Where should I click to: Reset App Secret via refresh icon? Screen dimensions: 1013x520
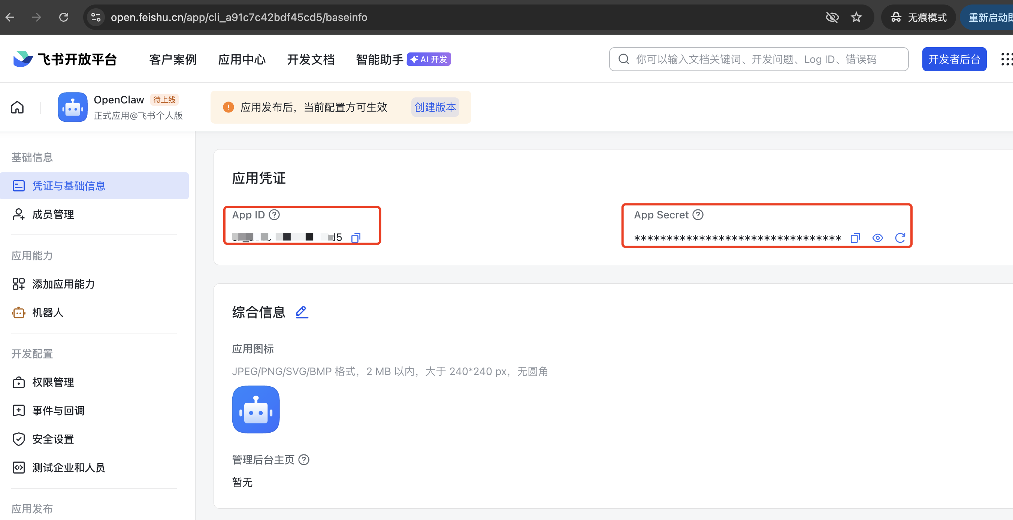click(x=900, y=238)
